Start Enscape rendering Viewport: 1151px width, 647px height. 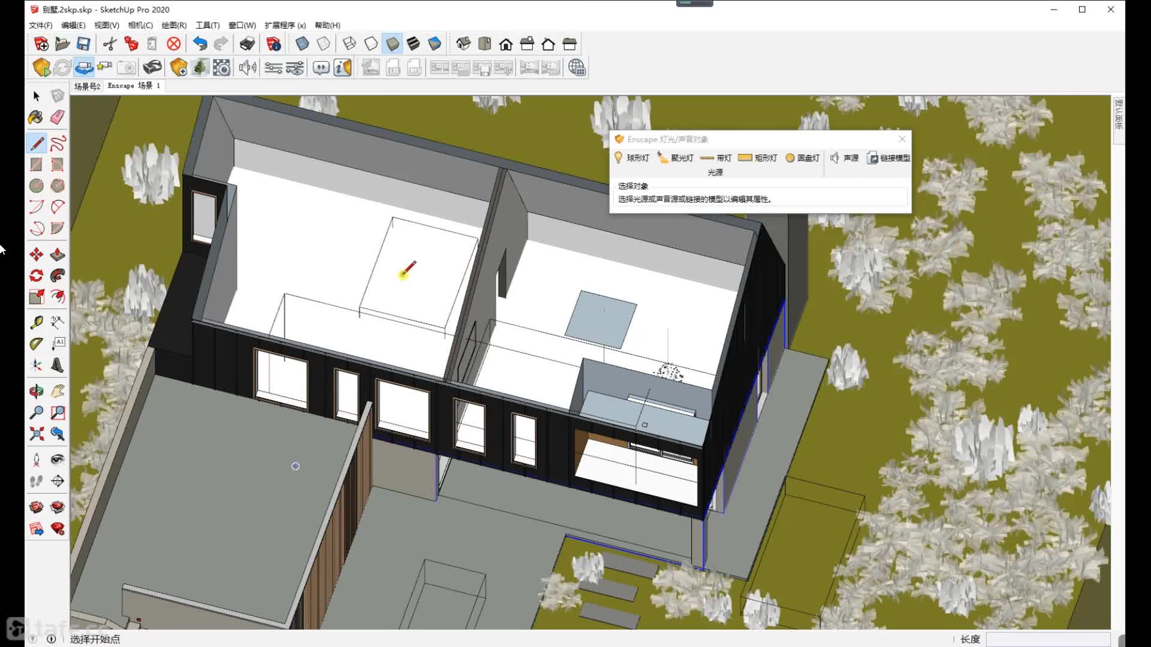tap(41, 68)
